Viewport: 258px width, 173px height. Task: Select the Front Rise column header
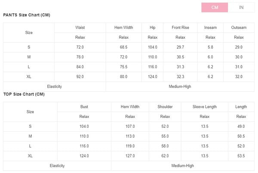(x=180, y=28)
